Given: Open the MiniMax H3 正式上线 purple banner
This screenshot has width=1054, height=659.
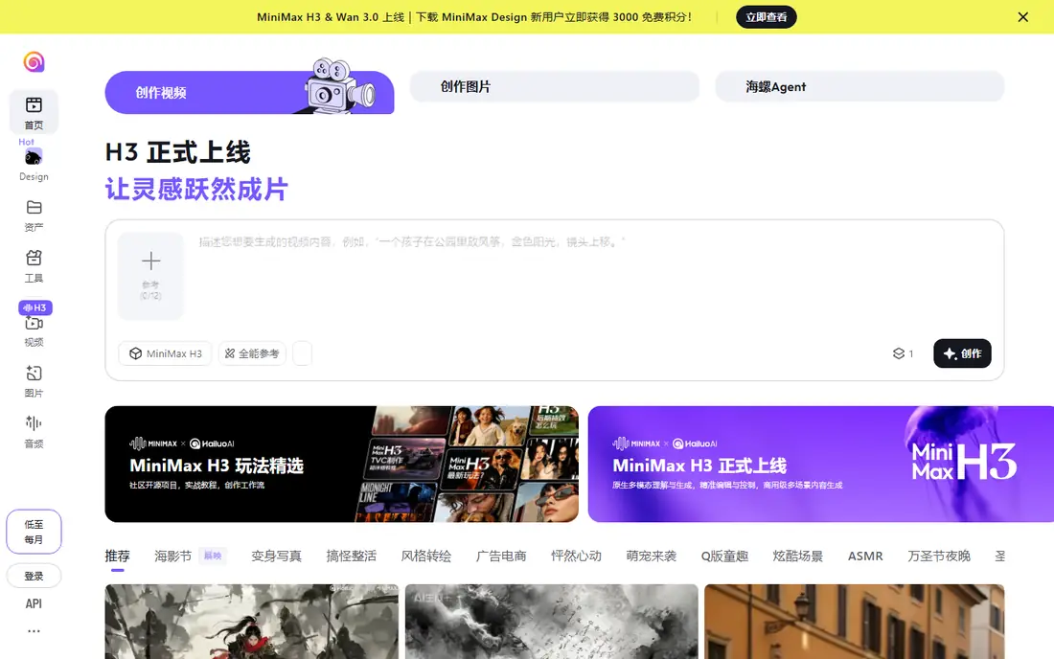Looking at the screenshot, I should pos(821,465).
